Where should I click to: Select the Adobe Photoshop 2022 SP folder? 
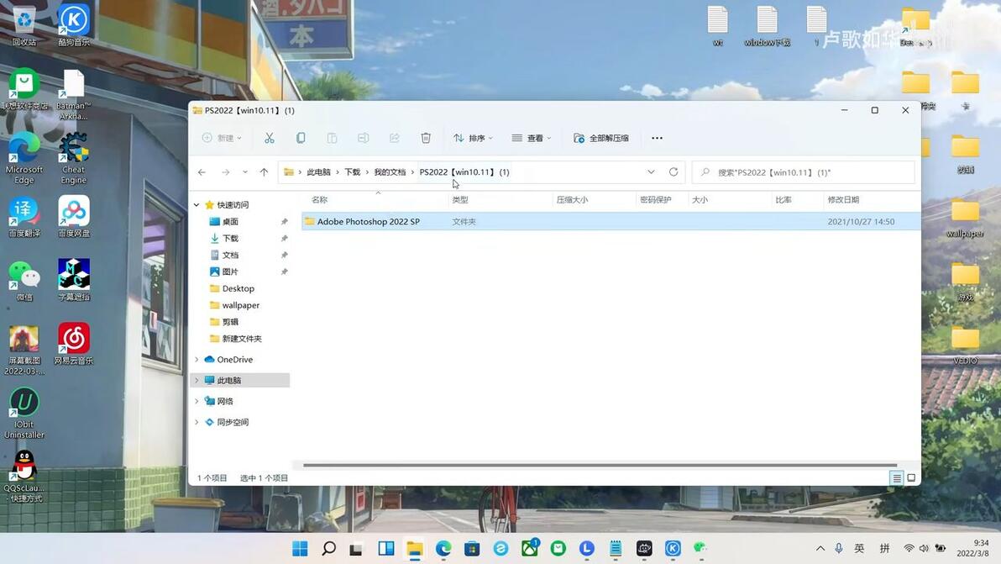[611, 222]
